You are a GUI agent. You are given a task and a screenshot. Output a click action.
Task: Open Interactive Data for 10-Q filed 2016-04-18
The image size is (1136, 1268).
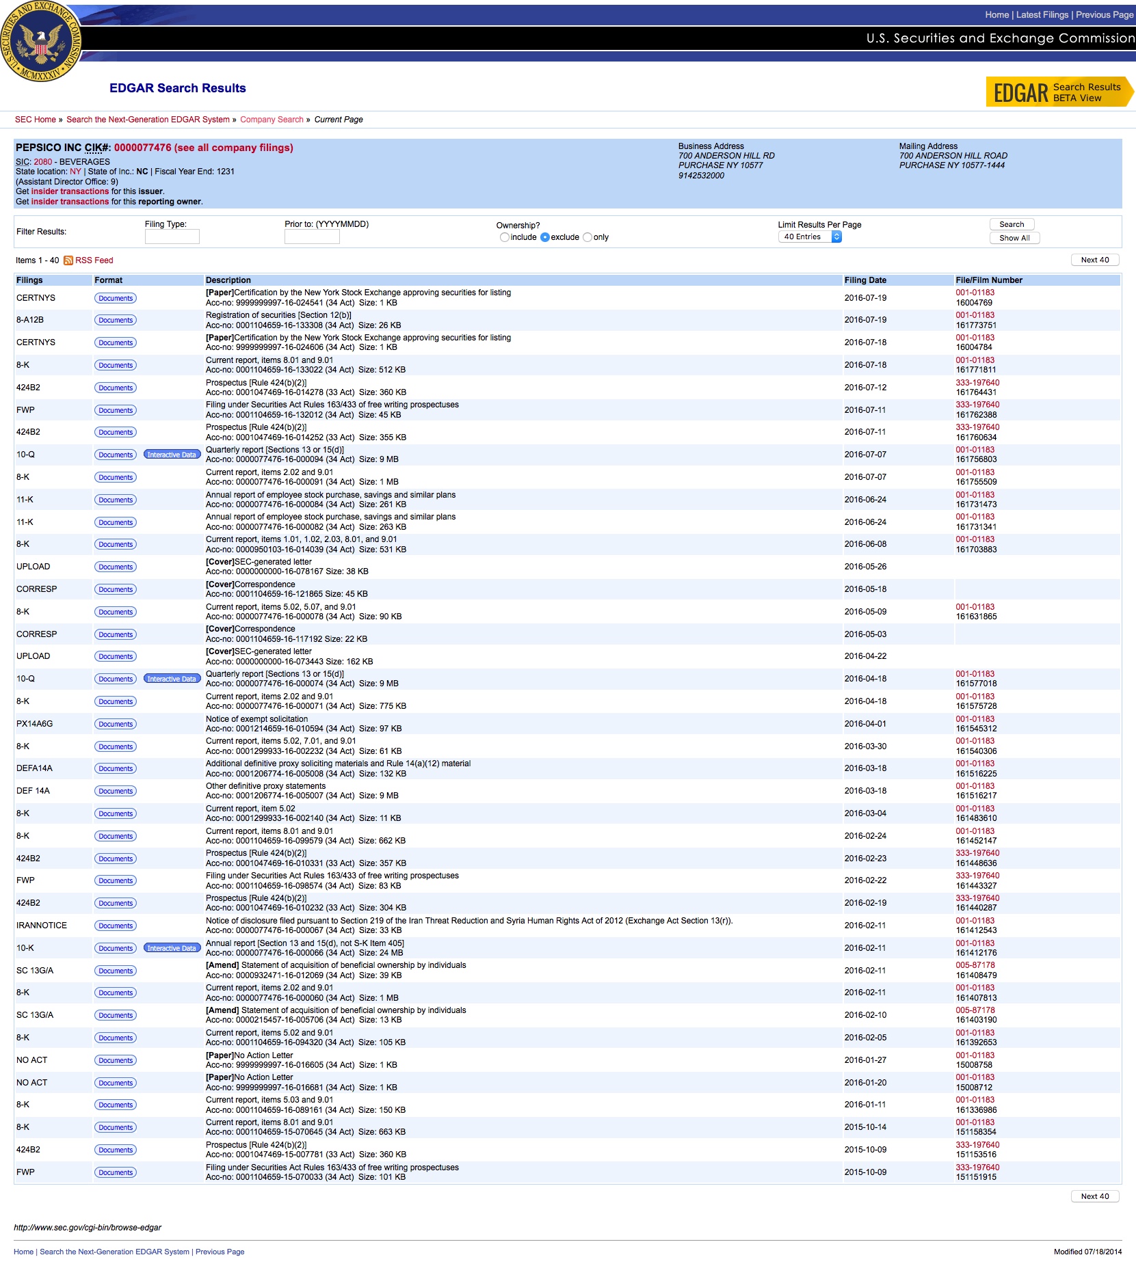pyautogui.click(x=172, y=679)
